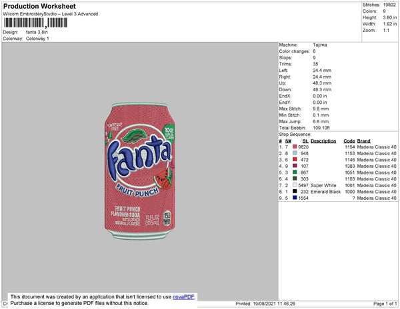Click the dark blue swatch for stop 9
The width and height of the screenshot is (400, 309).
click(295, 197)
